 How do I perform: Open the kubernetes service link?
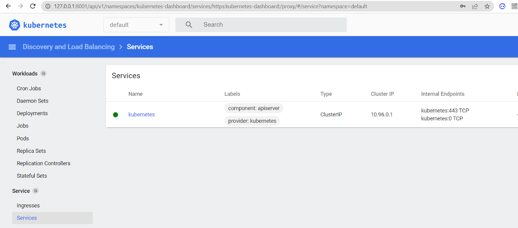(x=141, y=115)
